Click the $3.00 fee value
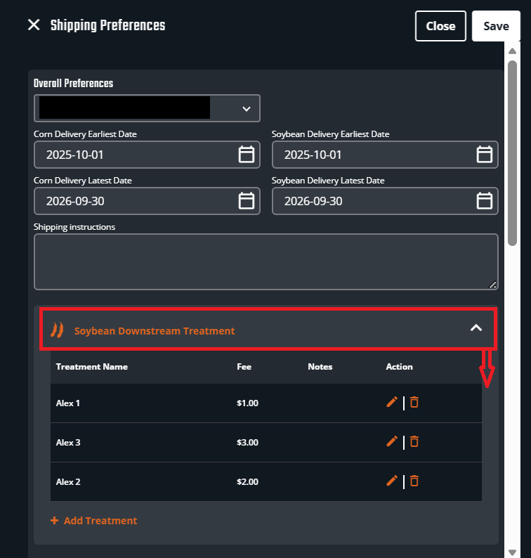 point(247,442)
